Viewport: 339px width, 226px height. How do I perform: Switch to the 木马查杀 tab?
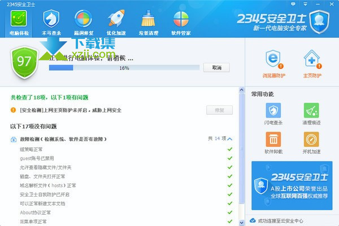[51, 23]
